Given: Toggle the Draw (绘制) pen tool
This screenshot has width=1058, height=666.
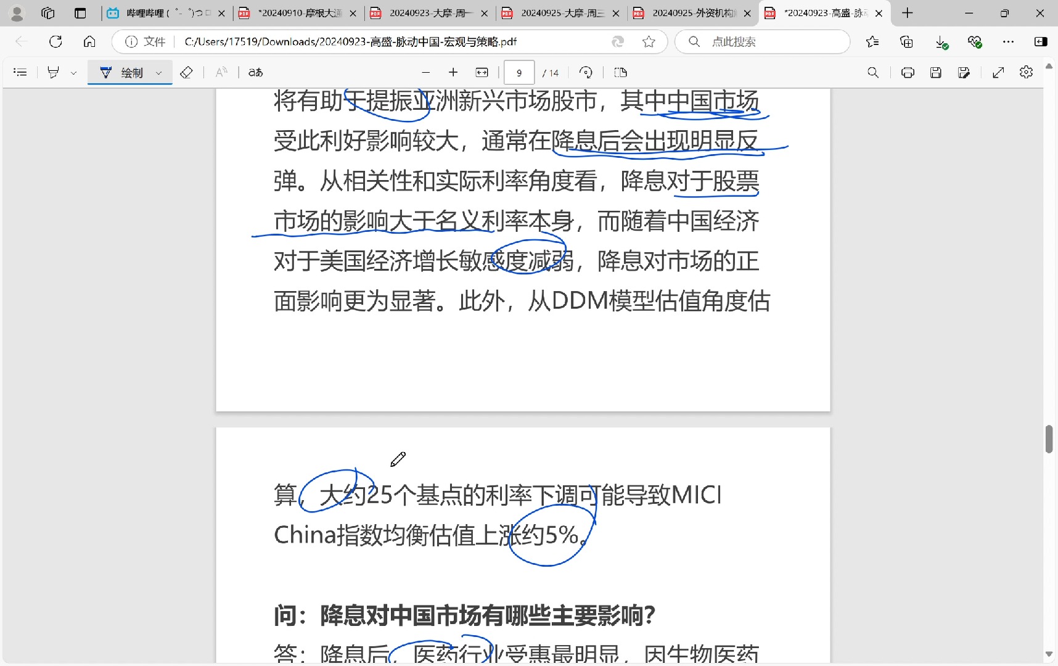Looking at the screenshot, I should click(x=121, y=73).
